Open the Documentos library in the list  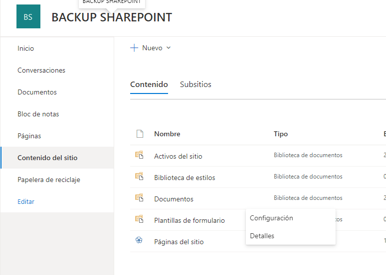click(x=174, y=199)
